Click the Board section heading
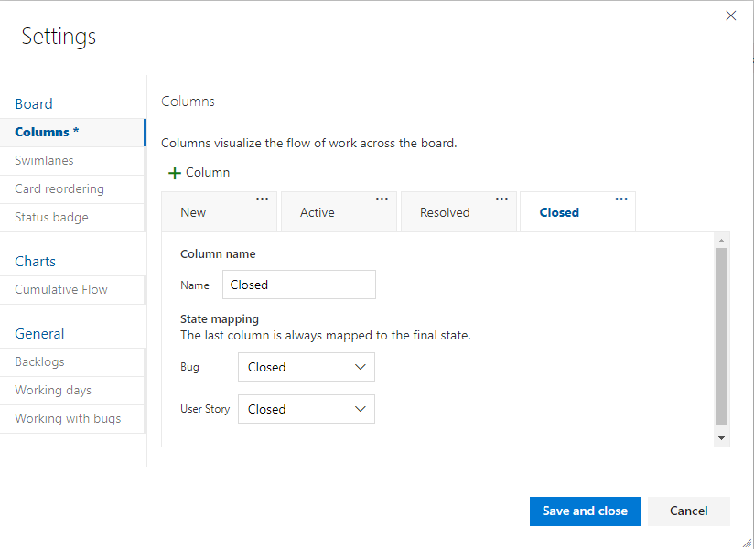The height and width of the screenshot is (549, 754). (34, 104)
